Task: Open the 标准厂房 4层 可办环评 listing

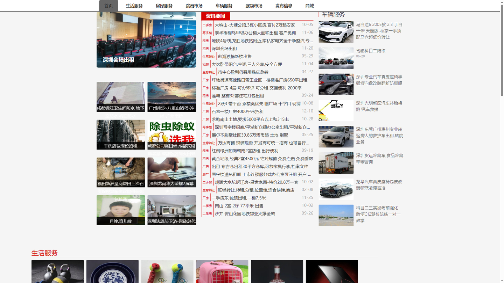Action: [257, 88]
